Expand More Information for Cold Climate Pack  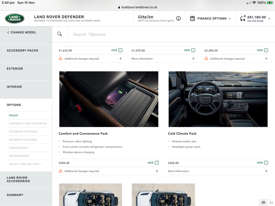click(x=266, y=171)
